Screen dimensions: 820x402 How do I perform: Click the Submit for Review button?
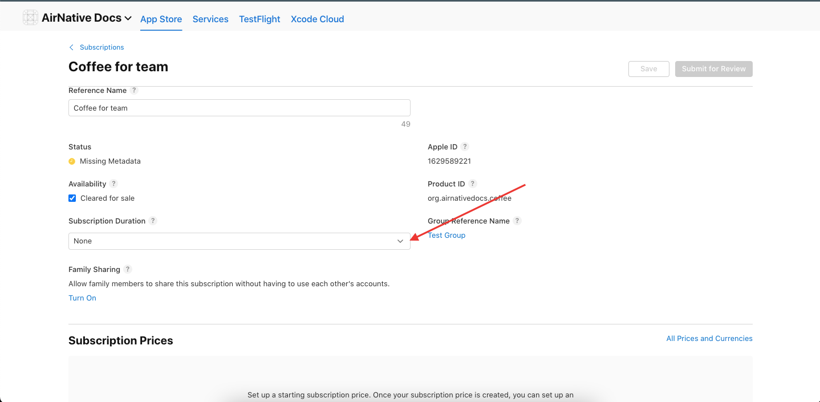point(714,69)
